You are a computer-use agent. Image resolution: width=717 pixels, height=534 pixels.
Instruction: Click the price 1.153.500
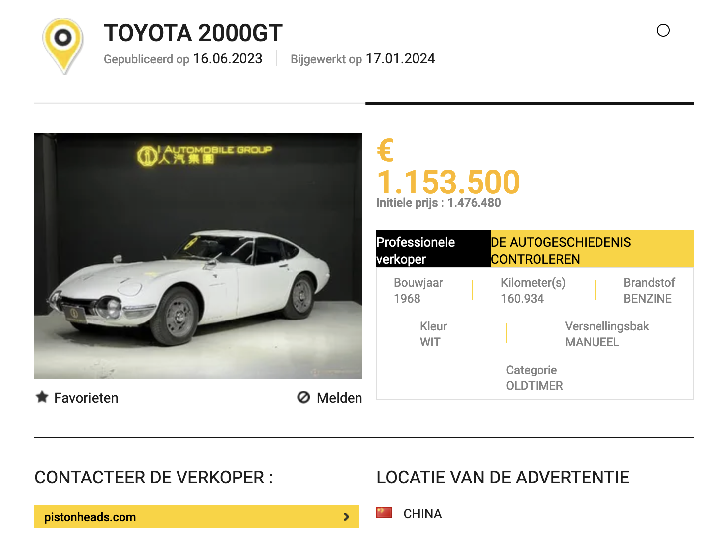pos(448,182)
